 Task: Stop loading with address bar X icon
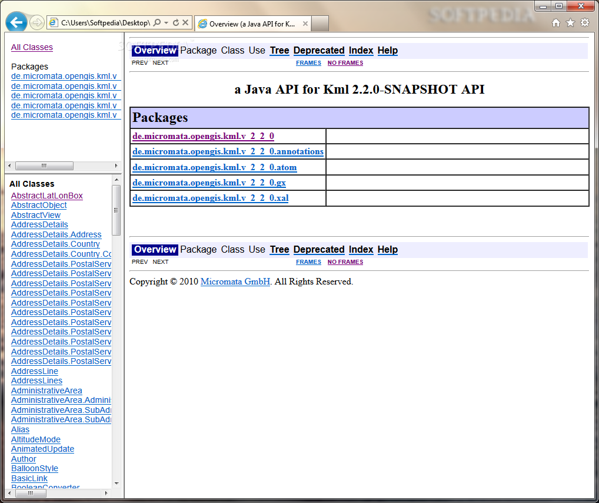pyautogui.click(x=185, y=22)
